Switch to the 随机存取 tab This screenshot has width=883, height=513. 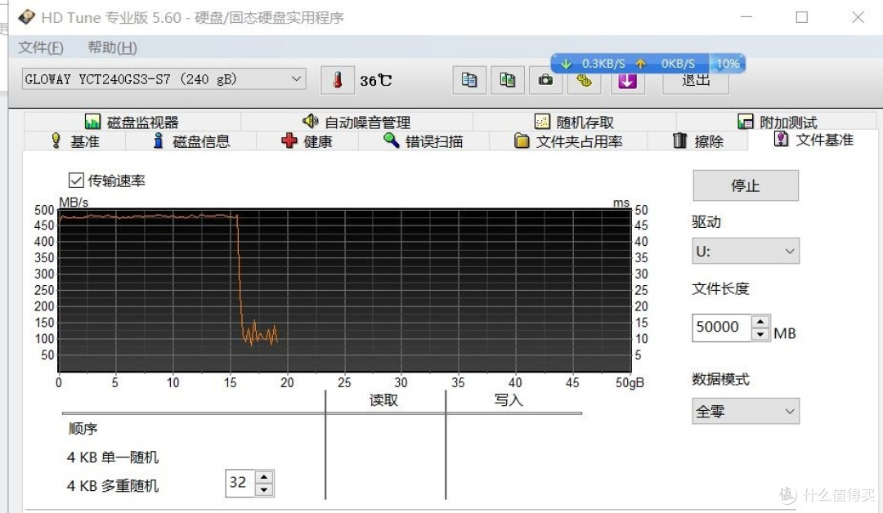tap(574, 122)
